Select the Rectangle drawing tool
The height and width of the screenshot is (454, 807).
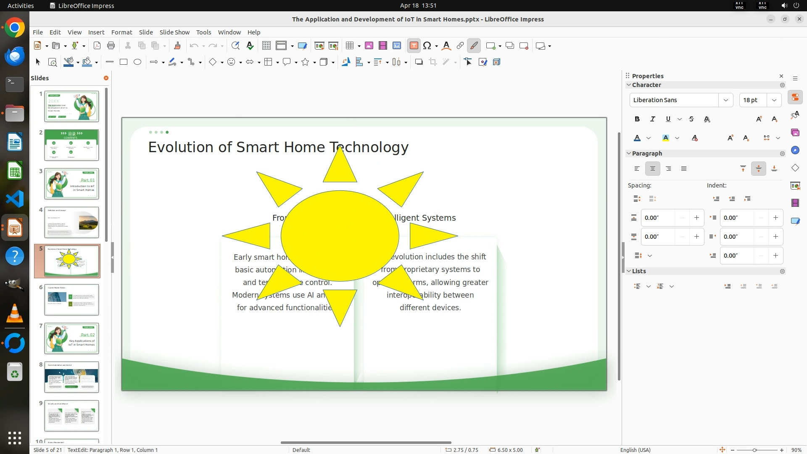(124, 62)
